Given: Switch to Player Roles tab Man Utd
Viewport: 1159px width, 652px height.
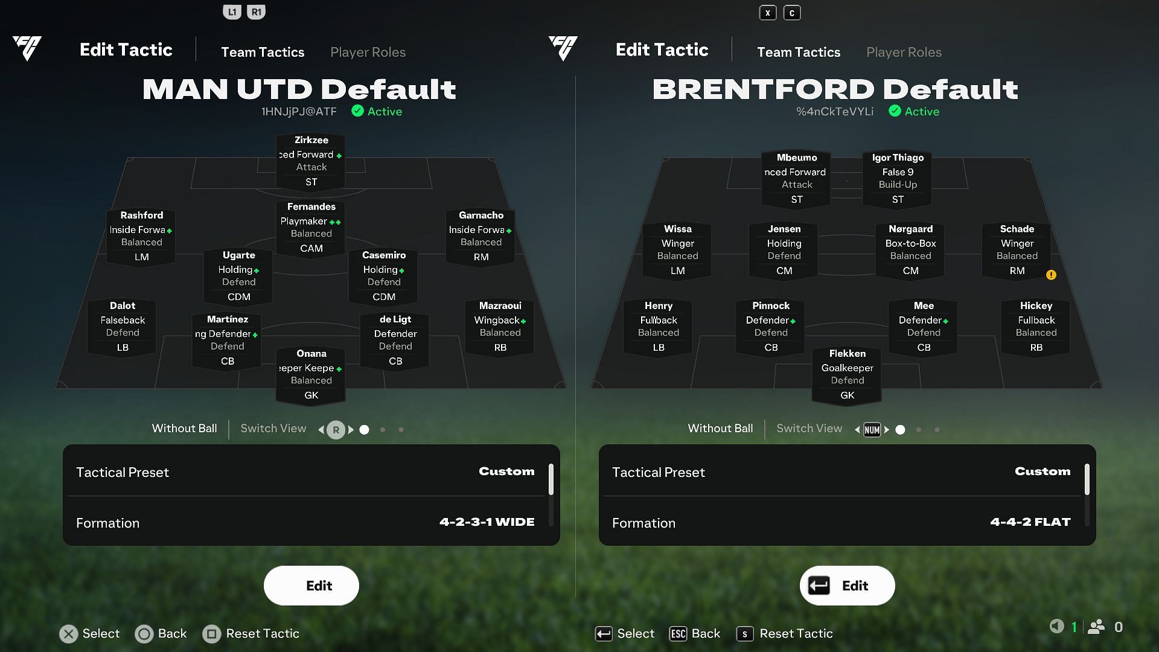Looking at the screenshot, I should (x=368, y=52).
